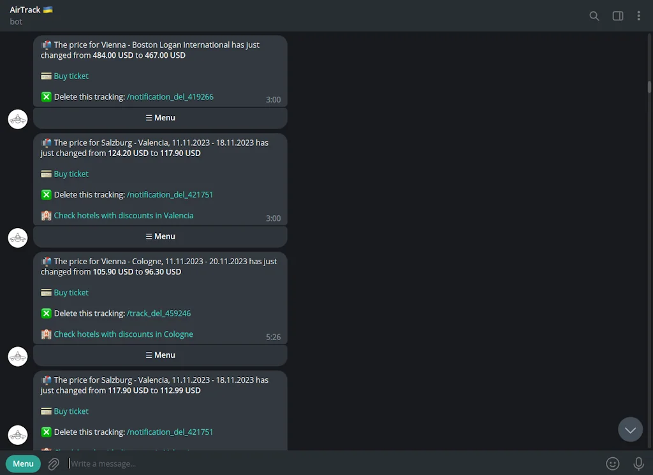Open the emoji picker

point(613,464)
